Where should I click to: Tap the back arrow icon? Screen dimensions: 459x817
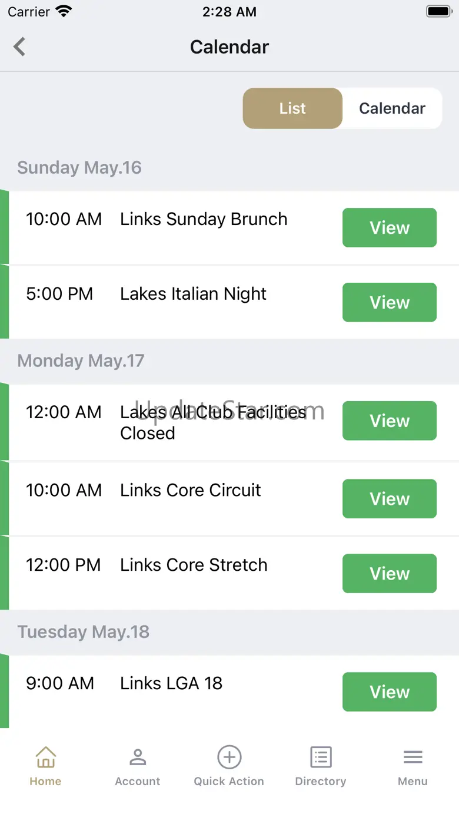(x=20, y=47)
